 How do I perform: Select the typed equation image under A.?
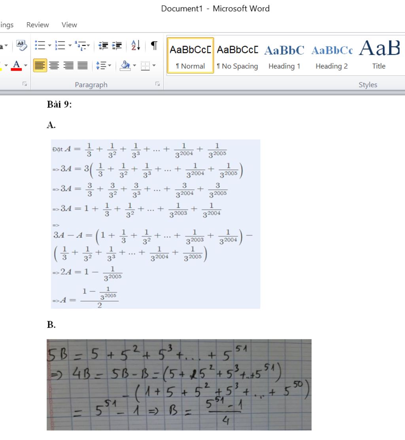(x=155, y=224)
